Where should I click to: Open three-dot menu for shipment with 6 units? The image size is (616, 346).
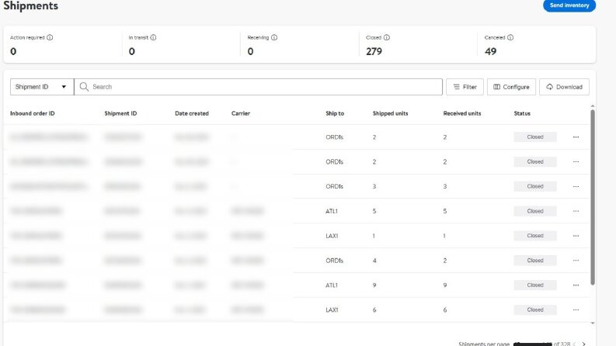coord(576,310)
